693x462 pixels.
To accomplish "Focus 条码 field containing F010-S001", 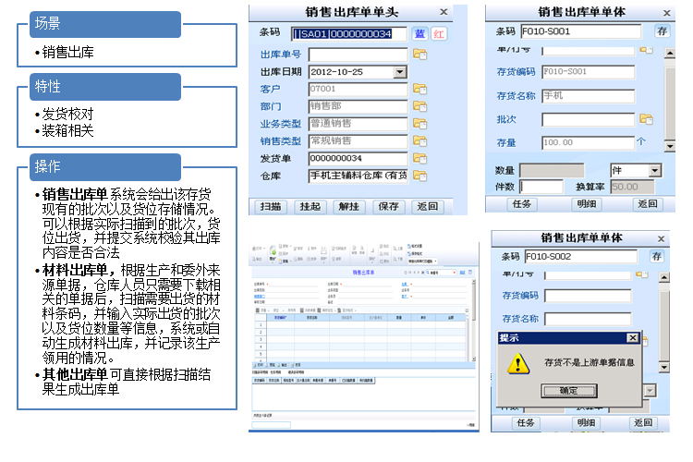I will pos(581,30).
